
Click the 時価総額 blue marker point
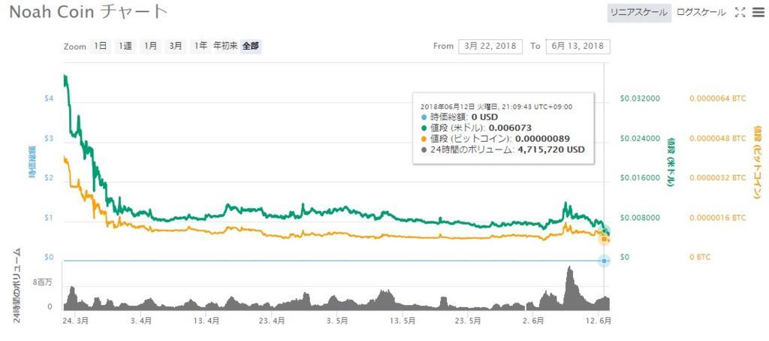coord(604,261)
